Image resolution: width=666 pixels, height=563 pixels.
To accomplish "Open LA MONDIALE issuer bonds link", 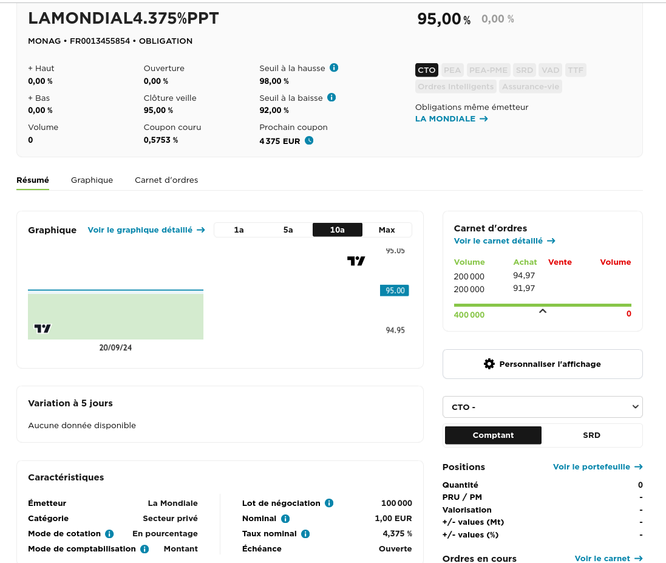I will pos(451,118).
